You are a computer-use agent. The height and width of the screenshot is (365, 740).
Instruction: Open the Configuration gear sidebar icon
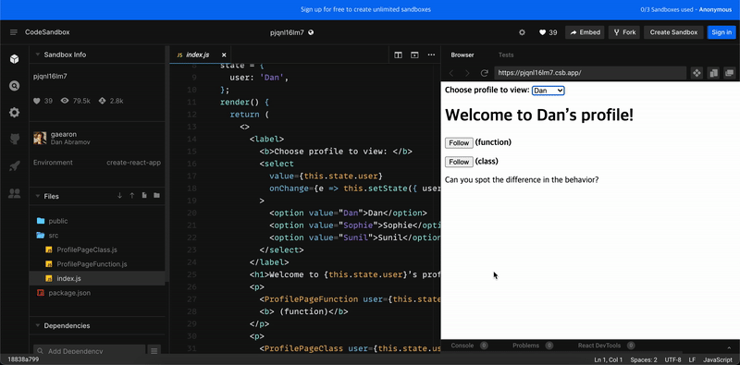(x=14, y=112)
